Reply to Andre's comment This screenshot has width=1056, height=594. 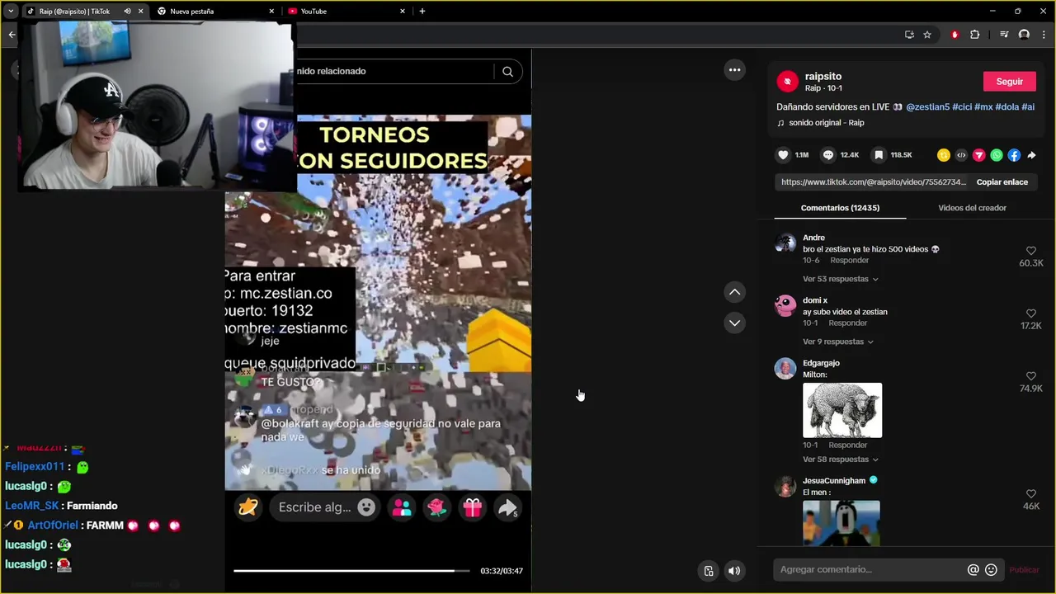[849, 261]
